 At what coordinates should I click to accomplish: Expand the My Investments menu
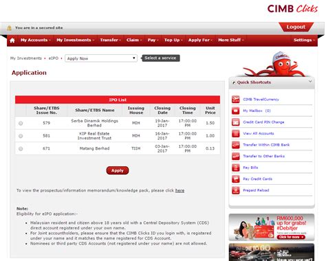[76, 40]
